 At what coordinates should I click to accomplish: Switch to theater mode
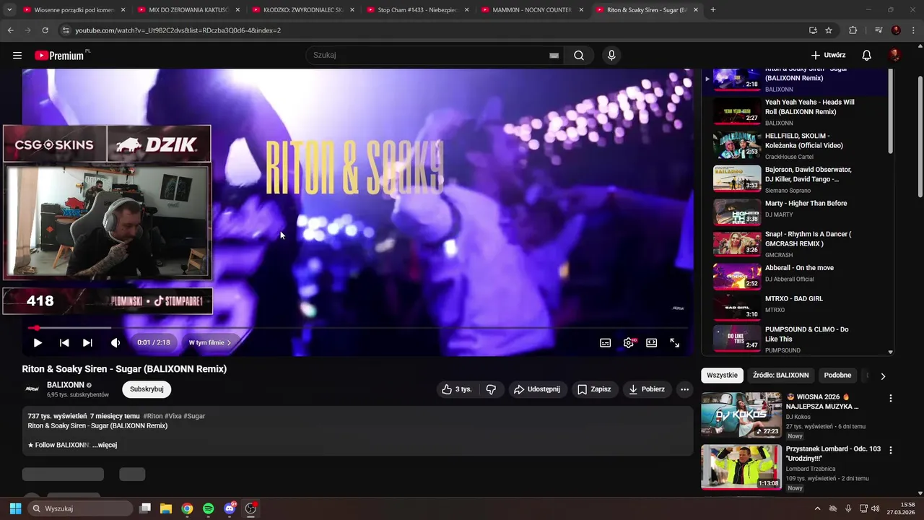pos(652,343)
